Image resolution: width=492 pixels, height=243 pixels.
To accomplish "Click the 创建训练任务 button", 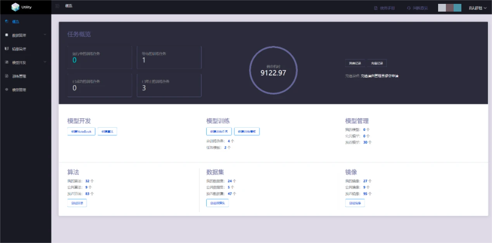I will click(x=219, y=132).
